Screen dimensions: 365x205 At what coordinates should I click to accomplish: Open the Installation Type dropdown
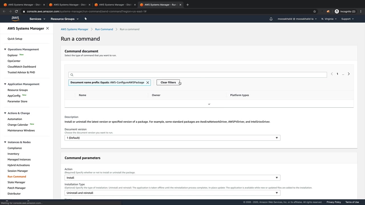[172, 193]
